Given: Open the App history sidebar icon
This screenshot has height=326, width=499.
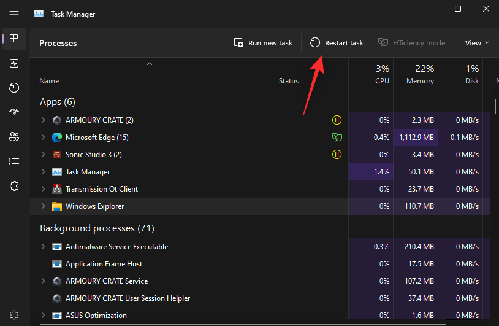Looking at the screenshot, I should pos(14,88).
